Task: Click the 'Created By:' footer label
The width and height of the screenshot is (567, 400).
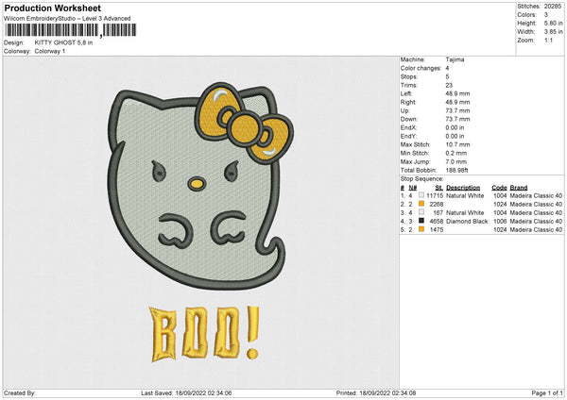Action: coord(20,393)
